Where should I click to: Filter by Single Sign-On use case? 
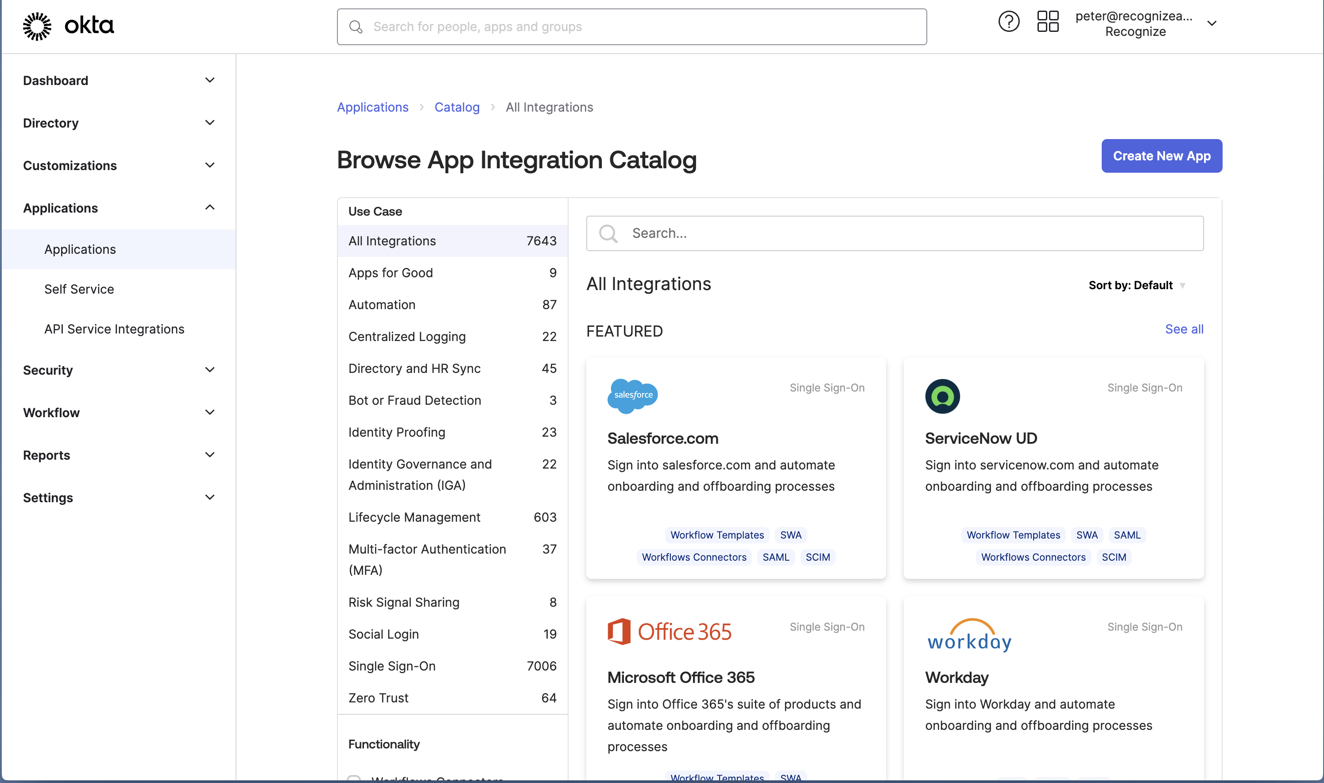pyautogui.click(x=452, y=667)
